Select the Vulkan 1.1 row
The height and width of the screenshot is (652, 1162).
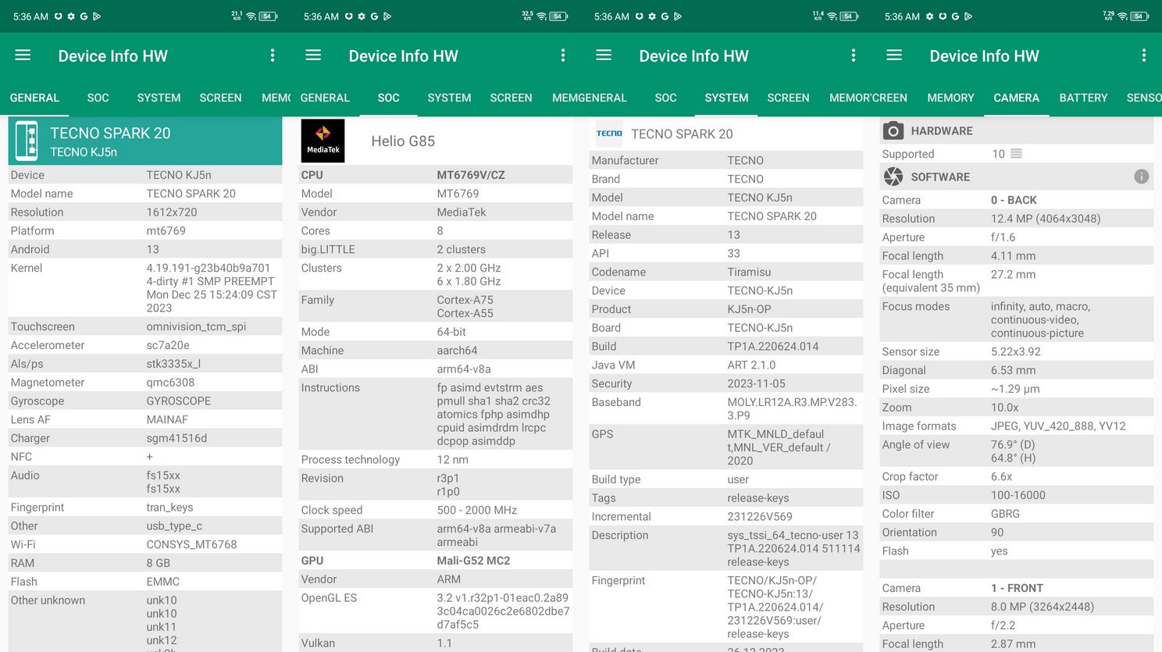pyautogui.click(x=436, y=643)
